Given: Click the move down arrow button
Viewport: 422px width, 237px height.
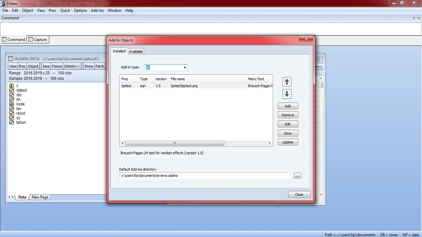Looking at the screenshot, I should tap(287, 94).
